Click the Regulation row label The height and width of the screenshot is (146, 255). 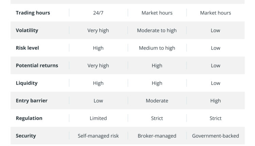tap(29, 118)
